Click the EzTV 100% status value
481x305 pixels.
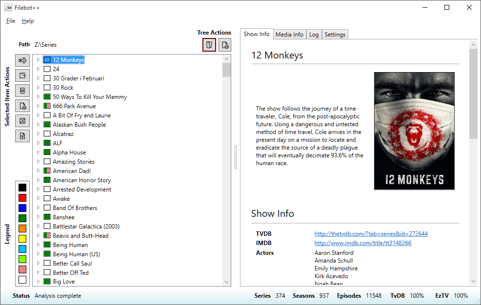coord(461,296)
